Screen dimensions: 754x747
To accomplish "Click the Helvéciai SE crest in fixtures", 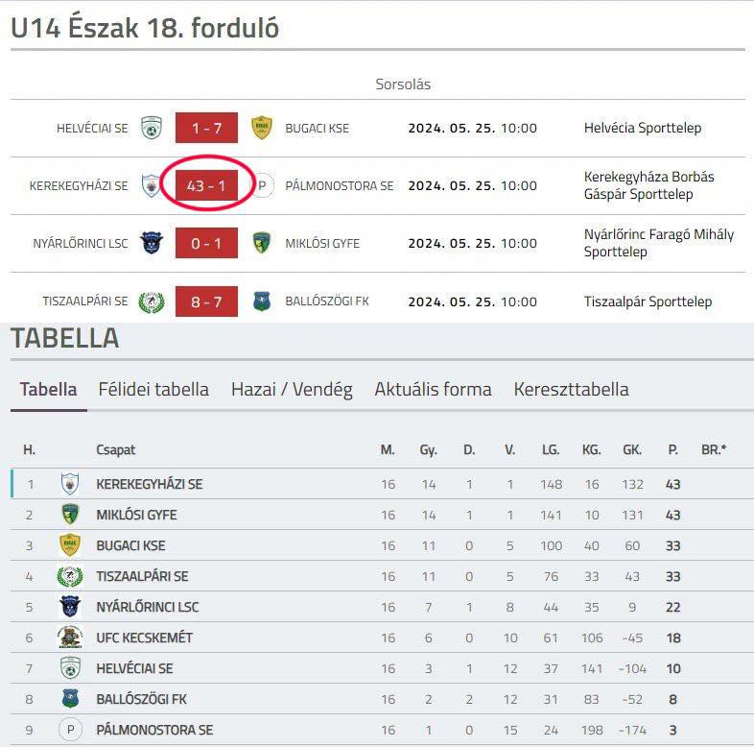I will click(x=152, y=128).
